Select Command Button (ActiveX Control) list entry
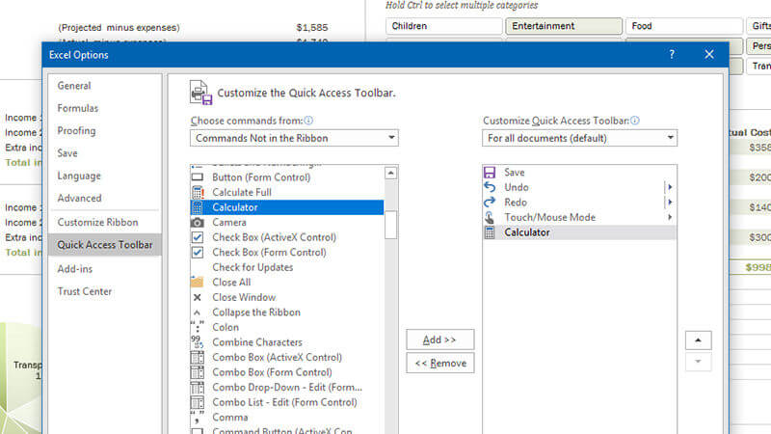Viewport: 771px width, 434px height. (x=287, y=430)
